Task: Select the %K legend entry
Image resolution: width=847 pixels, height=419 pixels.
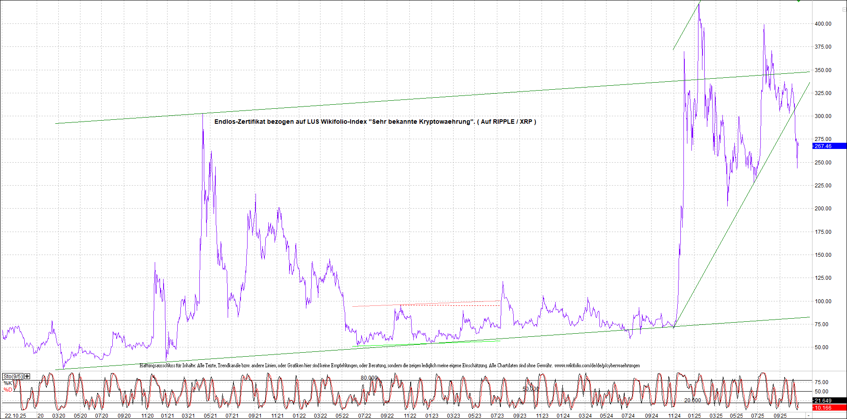Action: (x=8, y=383)
